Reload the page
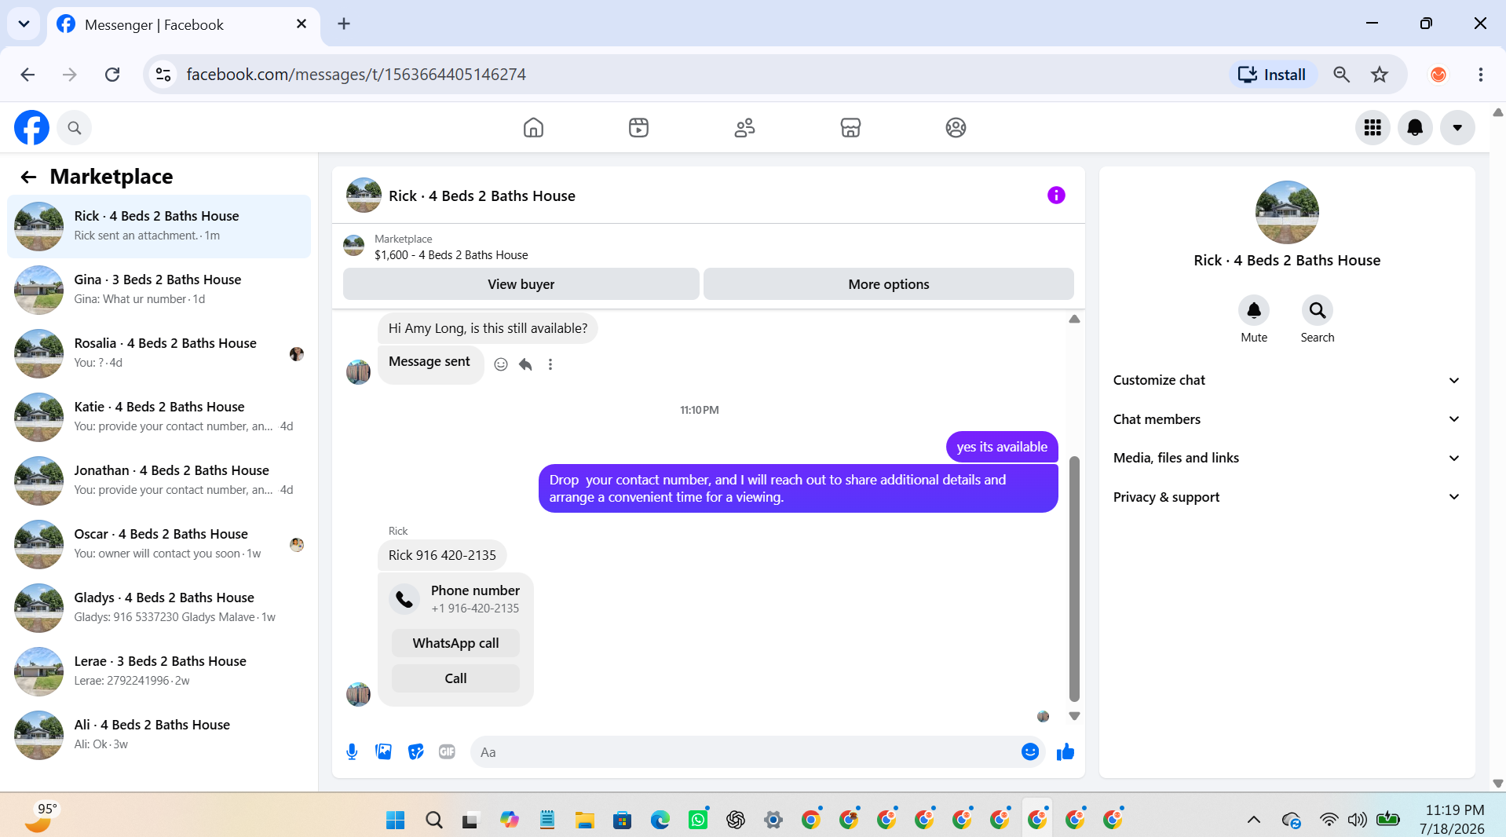The height and width of the screenshot is (837, 1506). (x=112, y=75)
